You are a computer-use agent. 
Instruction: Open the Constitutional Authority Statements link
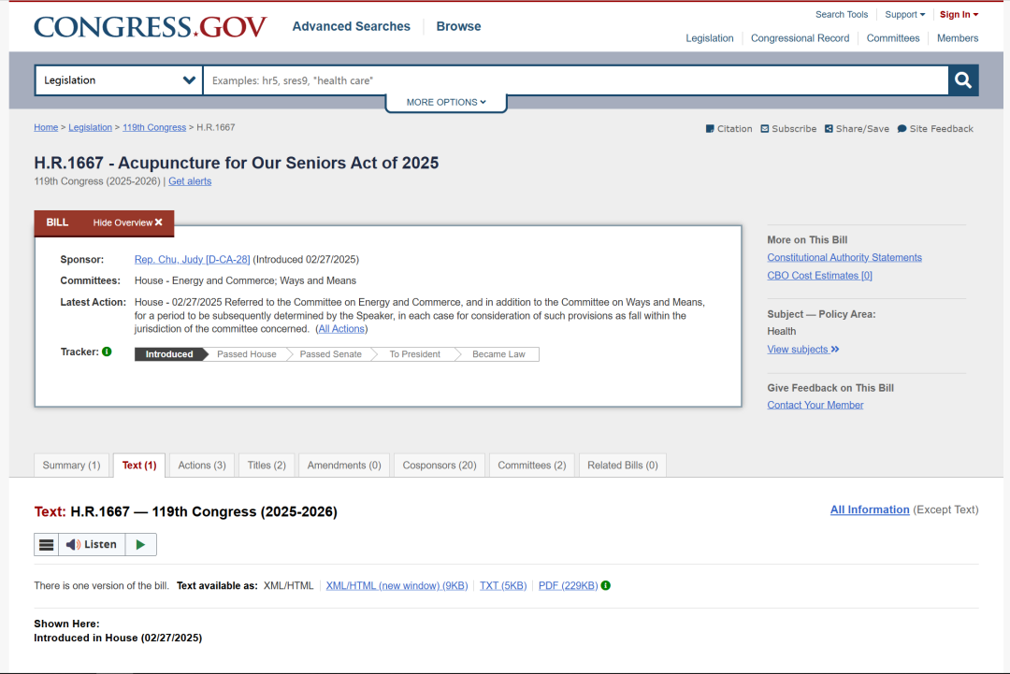point(844,258)
